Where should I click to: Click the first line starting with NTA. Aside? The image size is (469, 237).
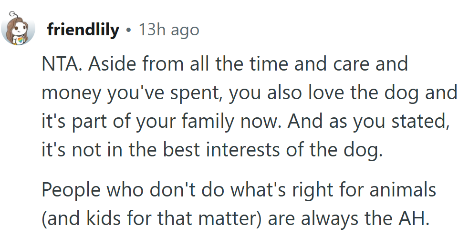[x=224, y=63]
